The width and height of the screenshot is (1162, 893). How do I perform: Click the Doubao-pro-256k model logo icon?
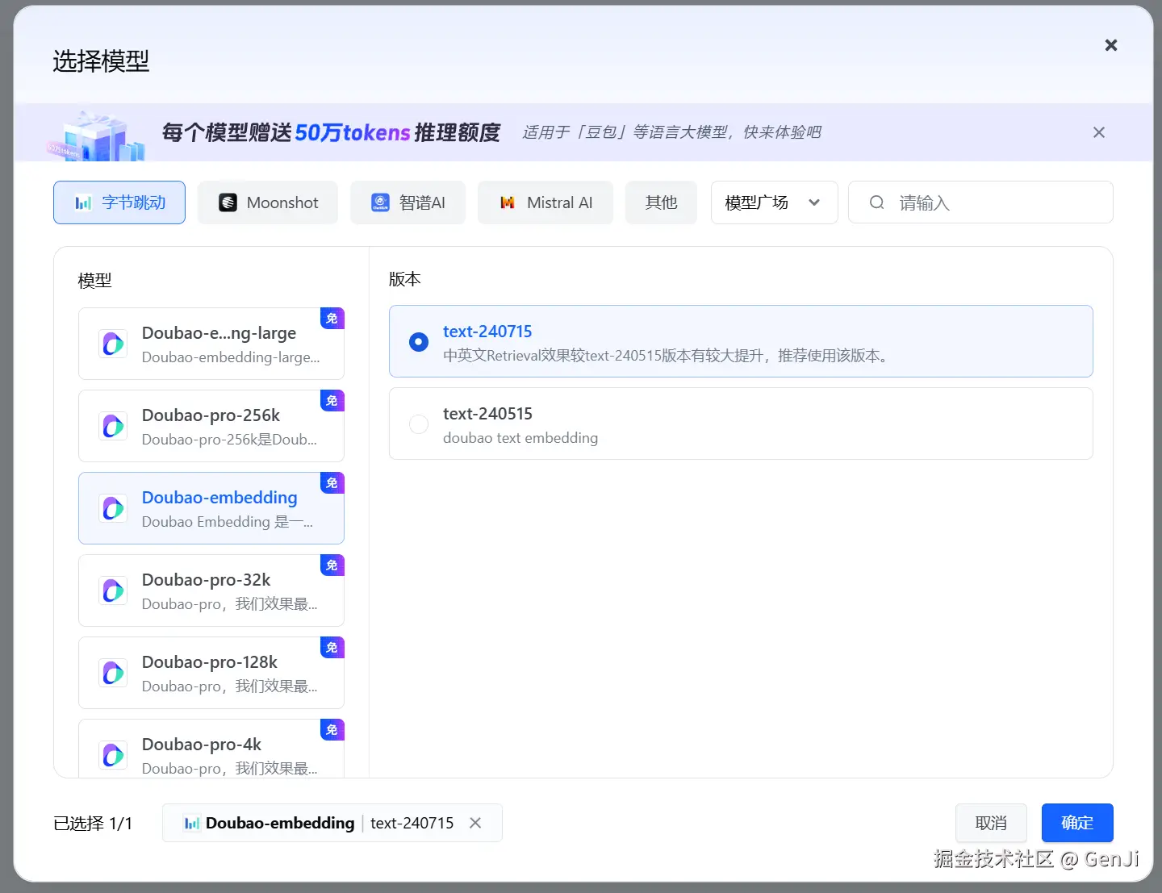113,426
